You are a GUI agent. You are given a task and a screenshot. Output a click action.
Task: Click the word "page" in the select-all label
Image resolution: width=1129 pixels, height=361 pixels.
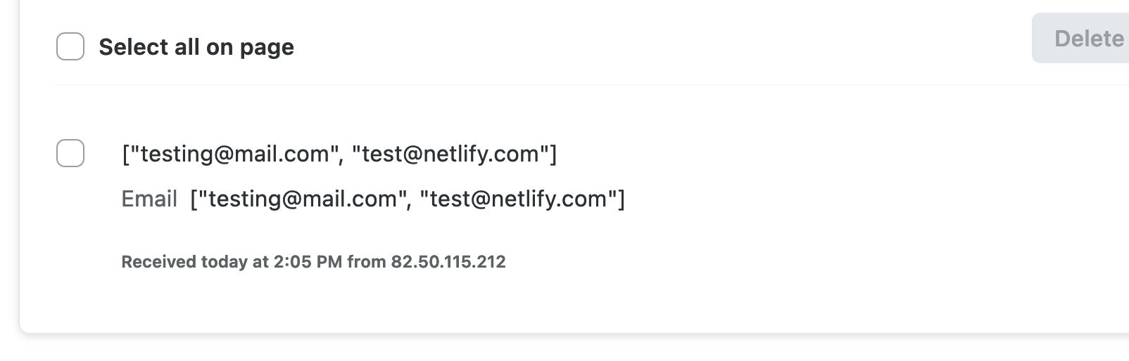point(267,48)
